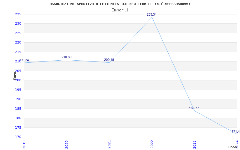
Task: Click the 185 y-axis tick label
Action: tap(18, 109)
